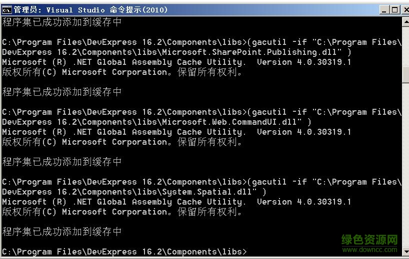Click the Version 4.0.30319.1 text below System.Spatial.dll

[303, 202]
